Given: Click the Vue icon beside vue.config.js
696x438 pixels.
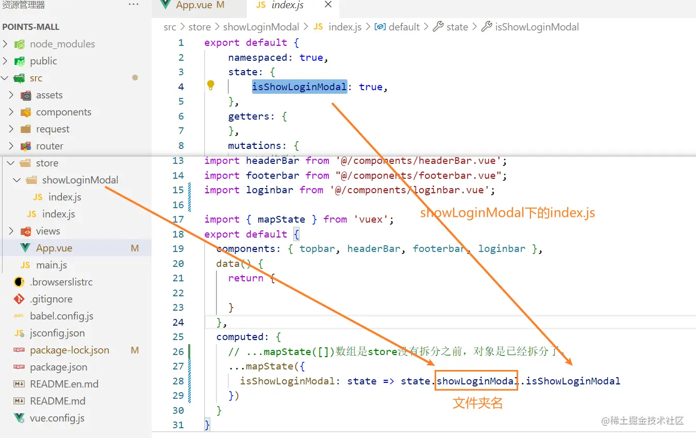Looking at the screenshot, I should click(19, 418).
